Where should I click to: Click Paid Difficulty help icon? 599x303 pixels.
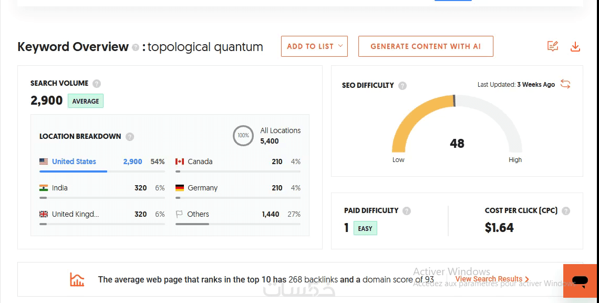coord(407,211)
